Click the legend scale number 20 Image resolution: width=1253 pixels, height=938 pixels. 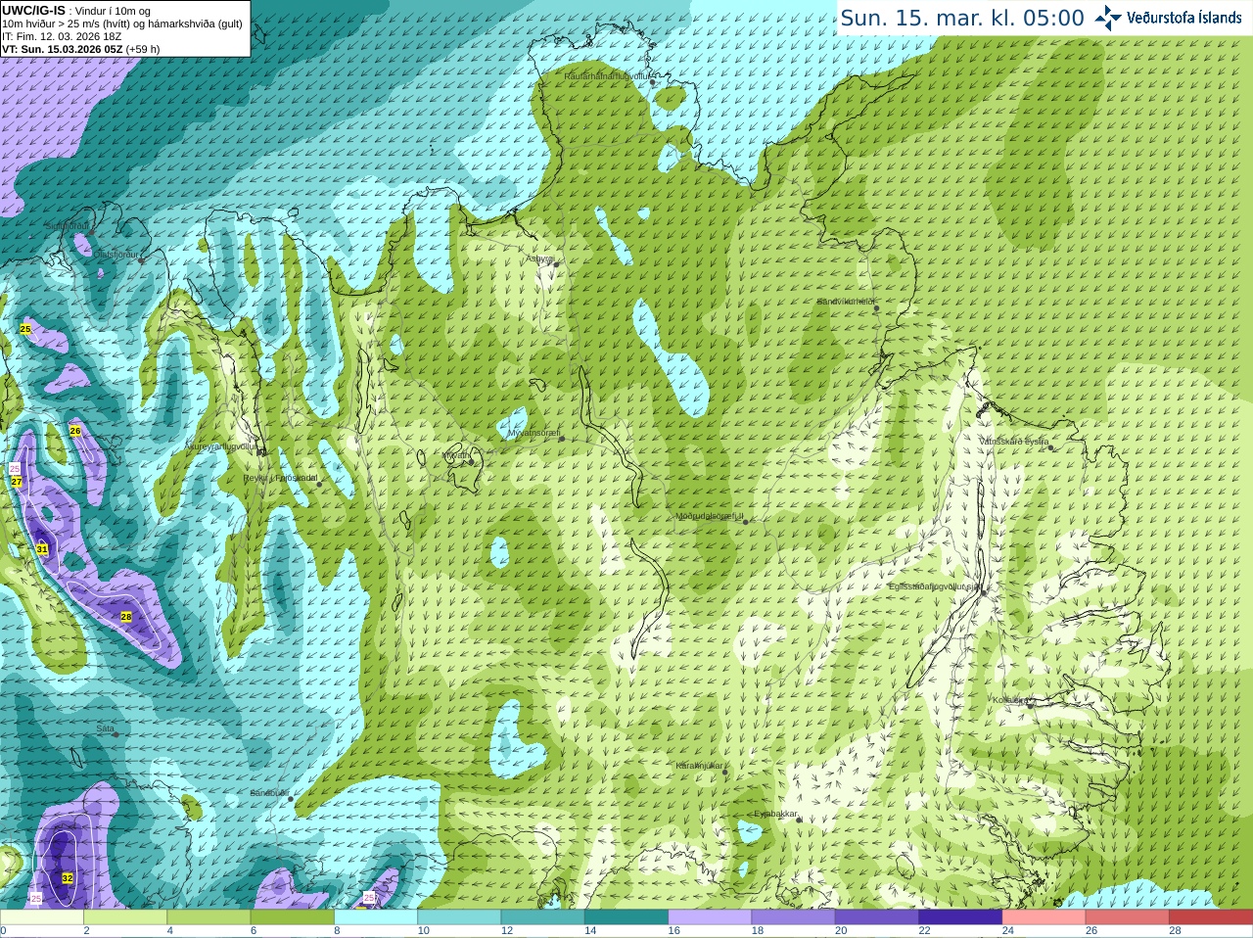[x=841, y=931]
